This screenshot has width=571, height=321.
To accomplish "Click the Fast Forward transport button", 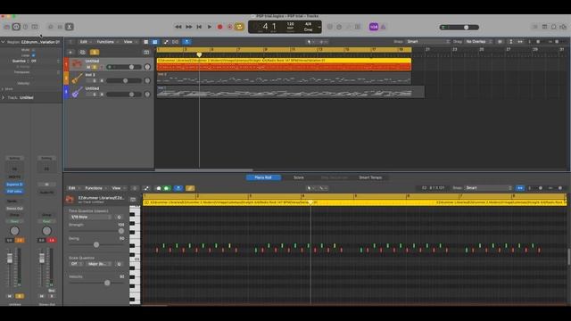I will [188, 27].
